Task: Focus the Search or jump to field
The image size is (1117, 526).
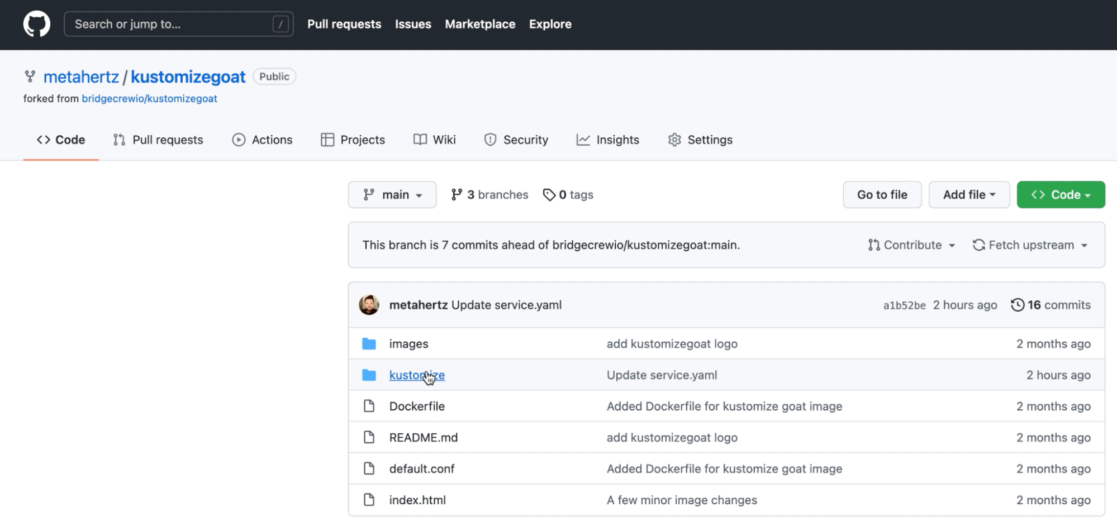Action: click(x=178, y=24)
